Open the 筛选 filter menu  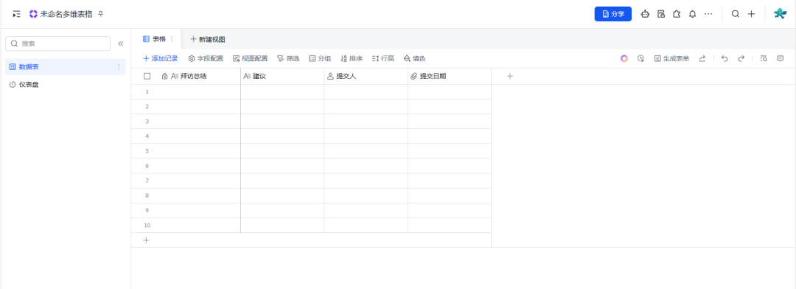[288, 59]
